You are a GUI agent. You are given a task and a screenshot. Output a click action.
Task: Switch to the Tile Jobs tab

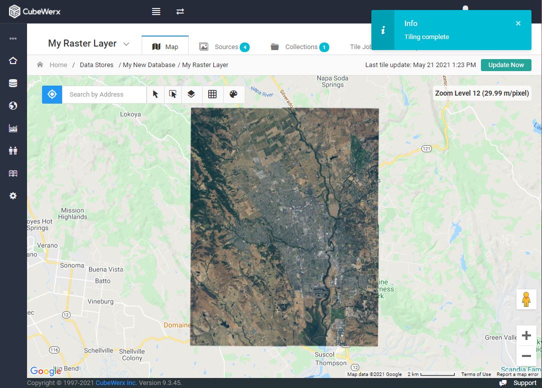point(360,47)
